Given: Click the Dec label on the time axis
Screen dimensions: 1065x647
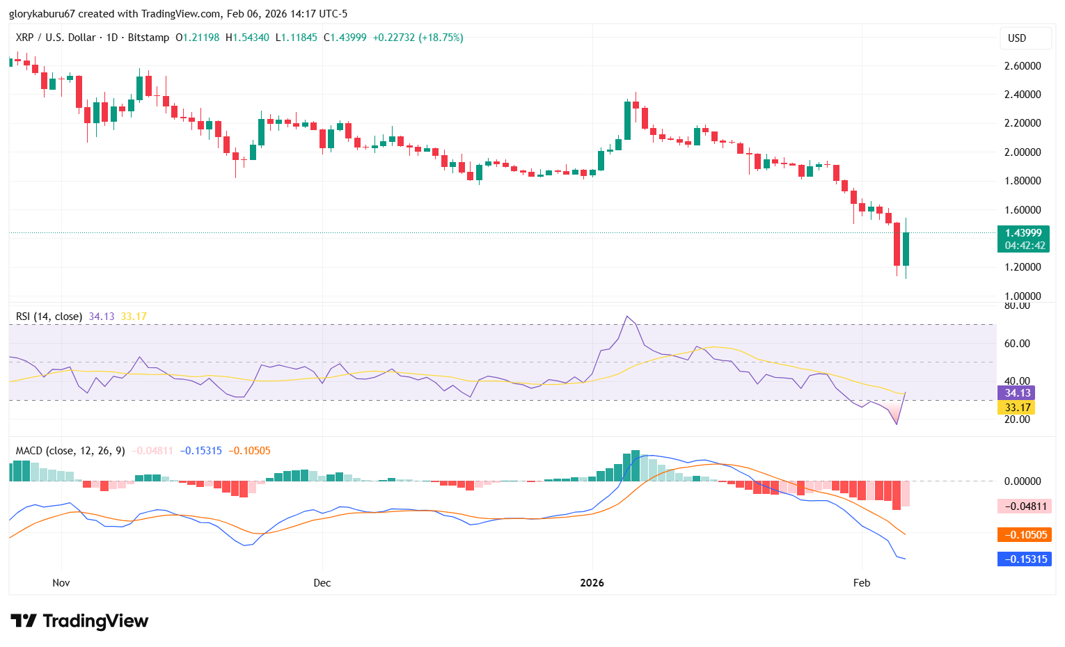Looking at the screenshot, I should 322,583.
